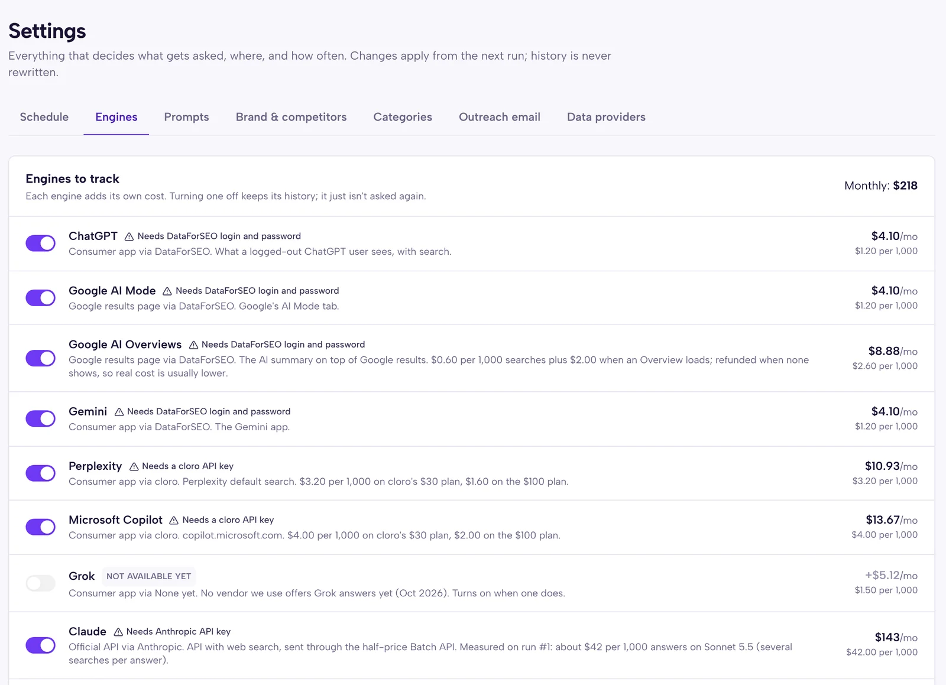Viewport: 946px width, 685px height.
Task: Click the Google AI Overviews $8.88/mo price
Action: pos(893,351)
